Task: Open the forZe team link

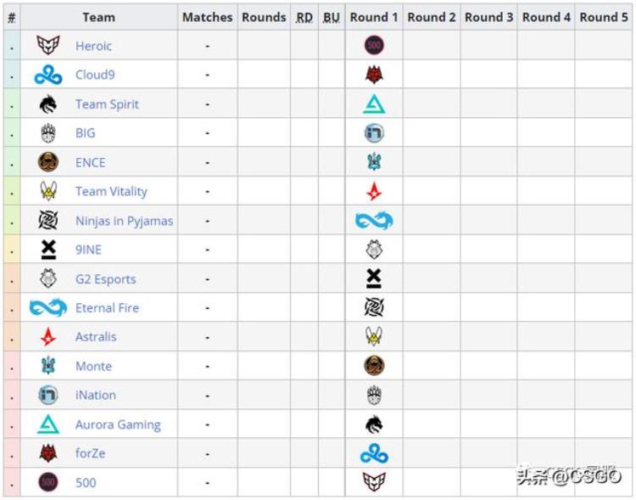Action: pyautogui.click(x=91, y=453)
